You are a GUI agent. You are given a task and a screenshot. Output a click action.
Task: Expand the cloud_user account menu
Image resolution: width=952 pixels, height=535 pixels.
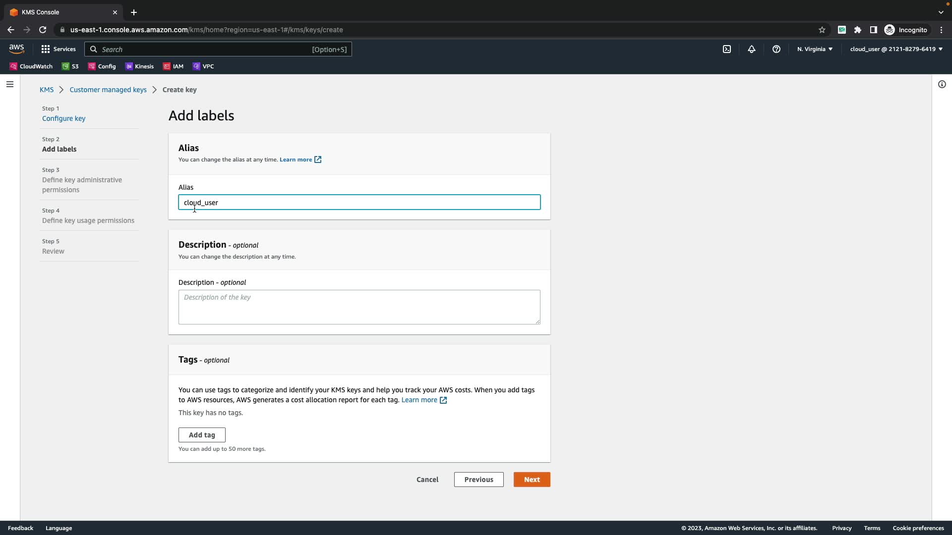click(896, 49)
